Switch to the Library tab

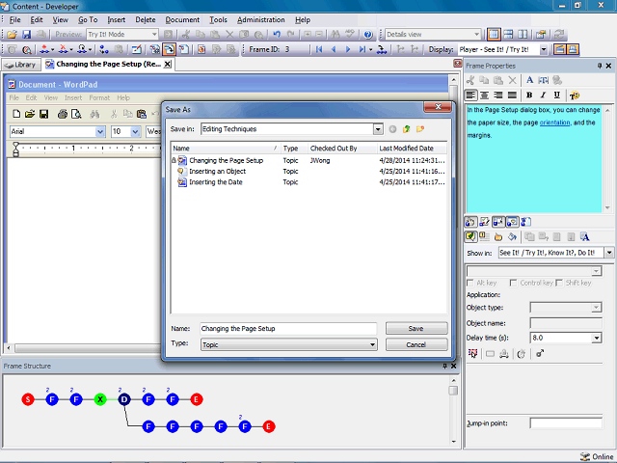(21, 65)
